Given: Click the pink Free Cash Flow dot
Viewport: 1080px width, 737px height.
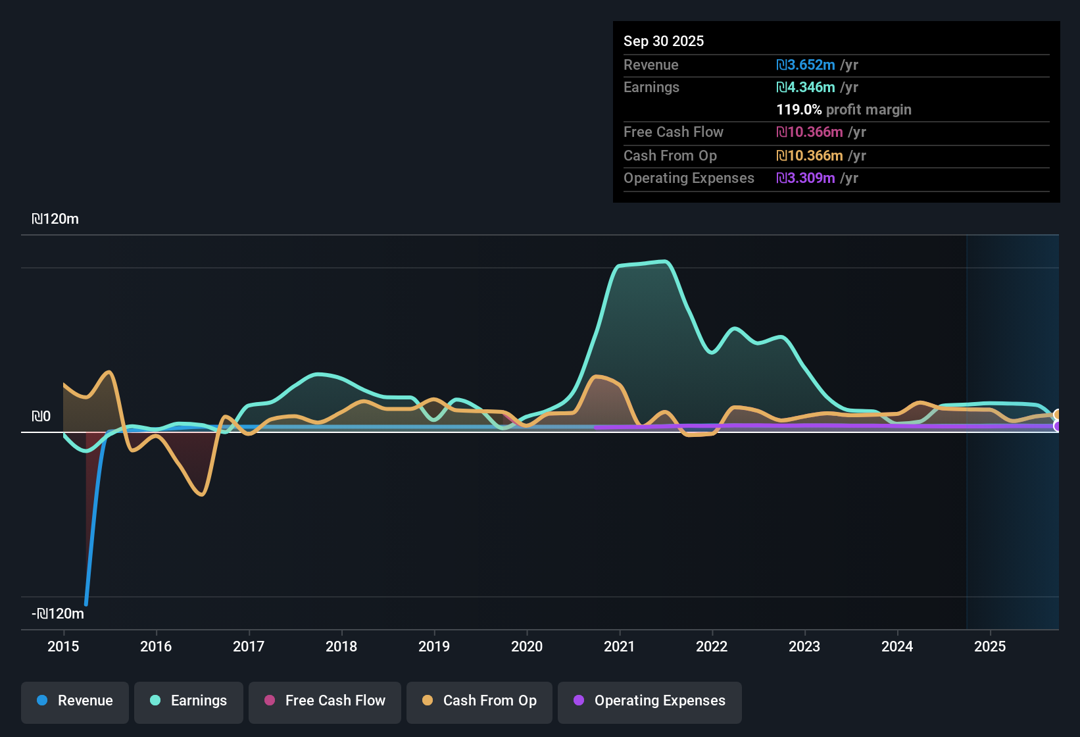Looking at the screenshot, I should pyautogui.click(x=270, y=700).
